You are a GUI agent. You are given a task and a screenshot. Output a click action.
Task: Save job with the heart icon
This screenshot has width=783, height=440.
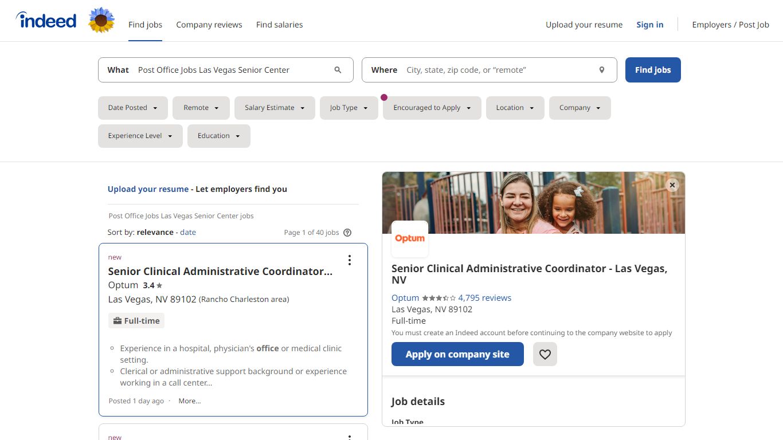(545, 354)
